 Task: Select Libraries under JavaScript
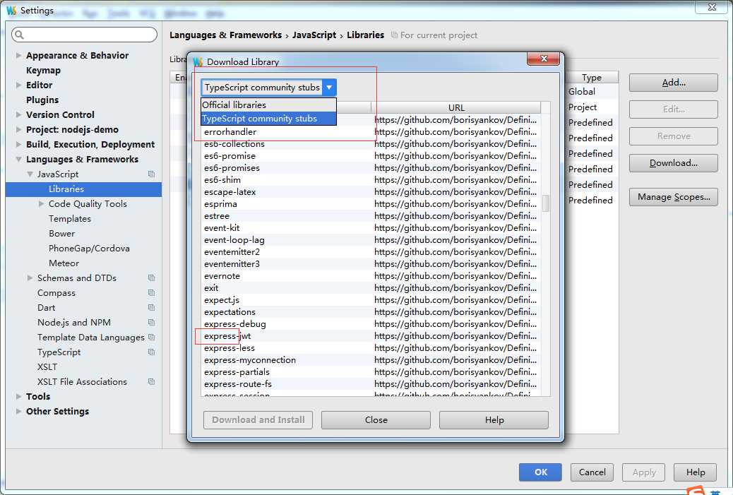coord(83,189)
